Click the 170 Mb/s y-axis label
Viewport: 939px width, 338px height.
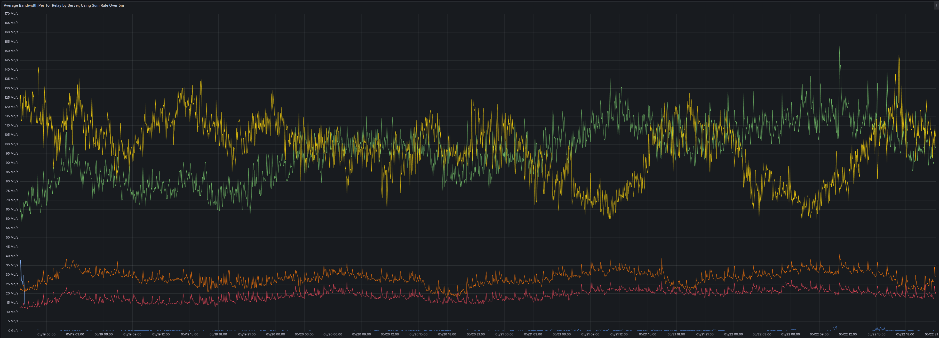tap(11, 13)
